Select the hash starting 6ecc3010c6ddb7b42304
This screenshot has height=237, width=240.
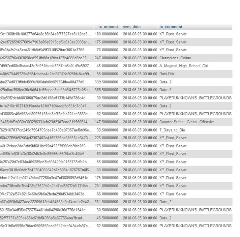pyautogui.click(x=46, y=170)
